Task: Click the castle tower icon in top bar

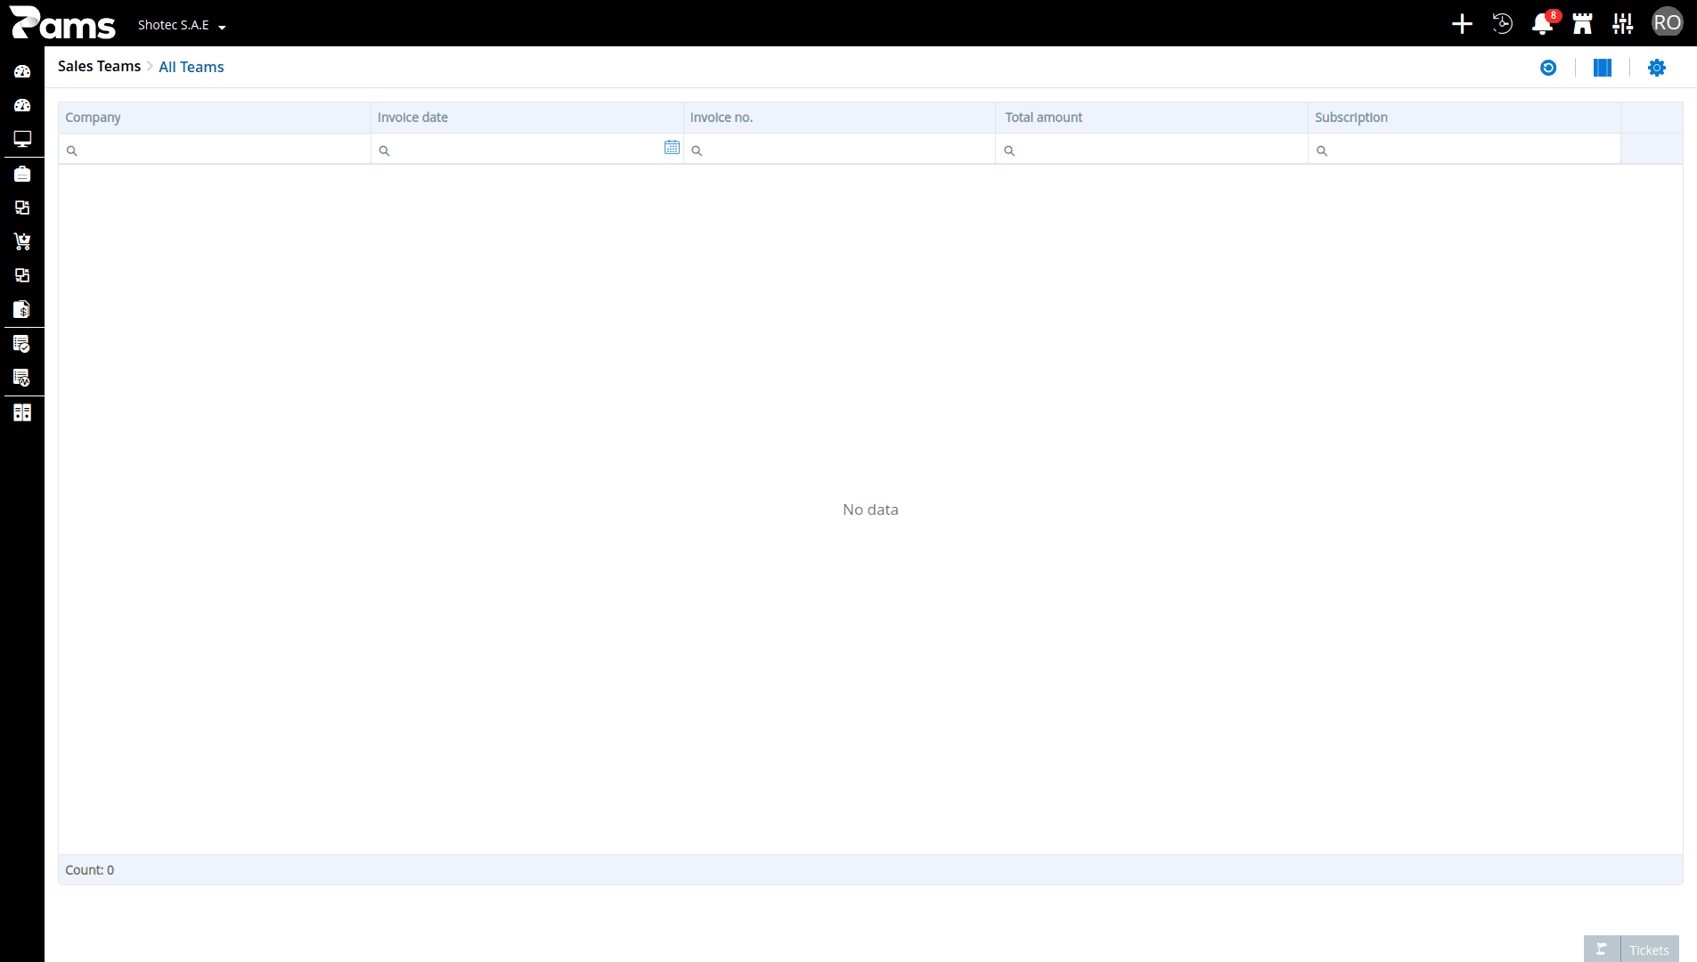Action: (x=1583, y=24)
